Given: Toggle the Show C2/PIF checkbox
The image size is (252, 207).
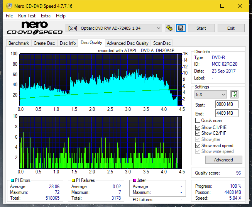Looking at the screenshot, I should (x=198, y=133).
